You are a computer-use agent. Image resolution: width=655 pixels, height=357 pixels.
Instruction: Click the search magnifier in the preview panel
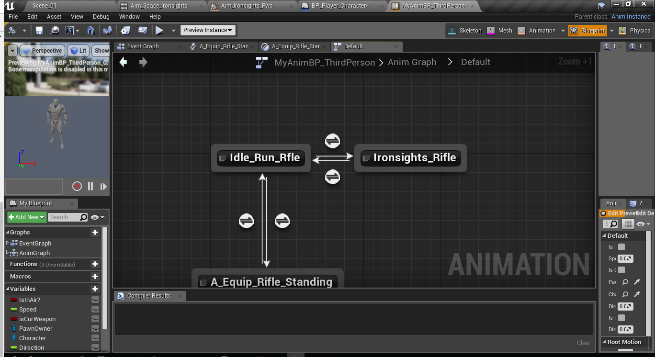tap(613, 224)
